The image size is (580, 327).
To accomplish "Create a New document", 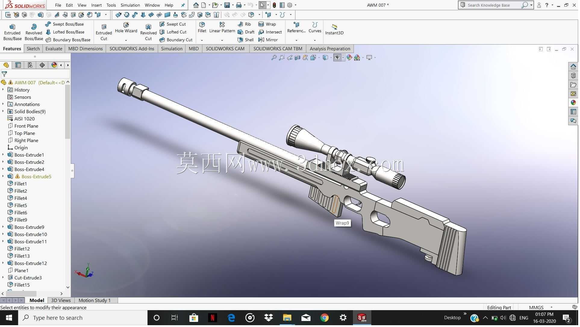I will [x=204, y=5].
